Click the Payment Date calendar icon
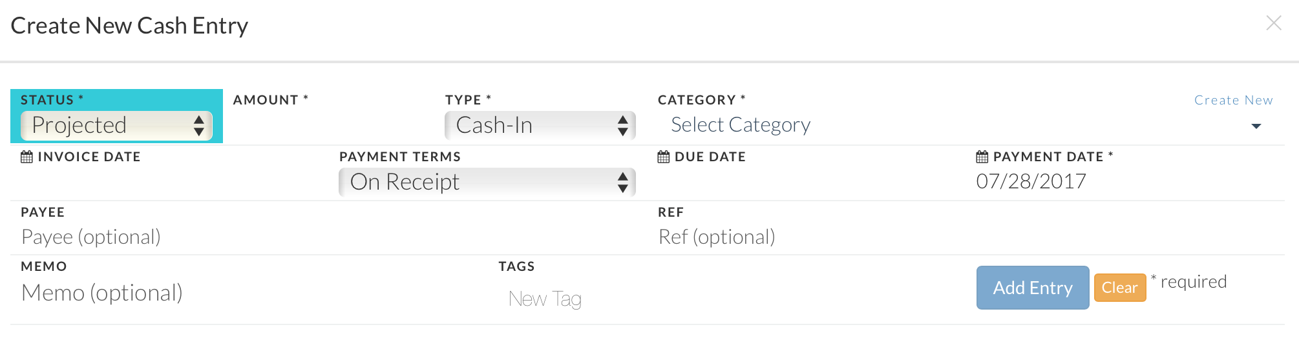Image resolution: width=1299 pixels, height=347 pixels. 982,157
